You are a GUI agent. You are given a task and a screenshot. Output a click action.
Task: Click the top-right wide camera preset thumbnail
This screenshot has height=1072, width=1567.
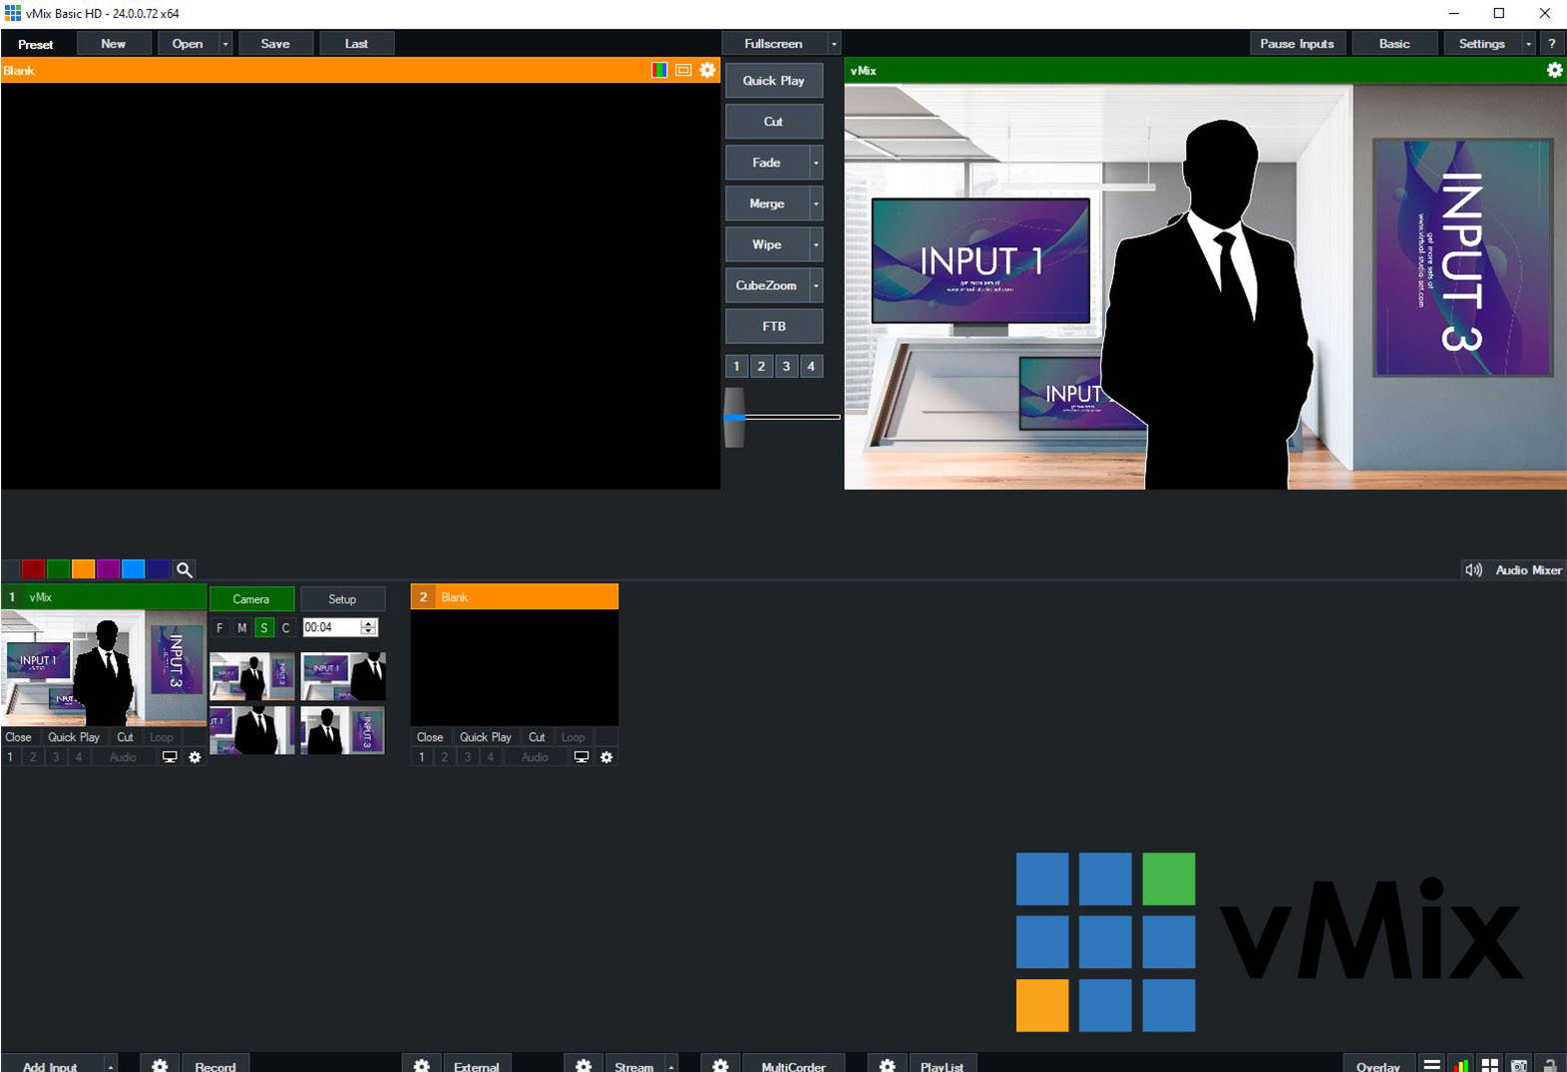(x=343, y=676)
